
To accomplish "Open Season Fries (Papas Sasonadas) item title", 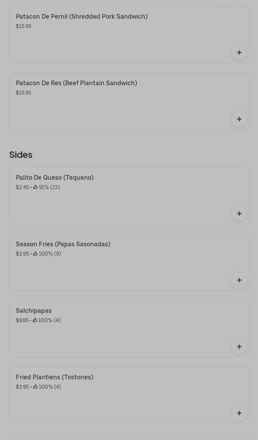I will pyautogui.click(x=63, y=244).
